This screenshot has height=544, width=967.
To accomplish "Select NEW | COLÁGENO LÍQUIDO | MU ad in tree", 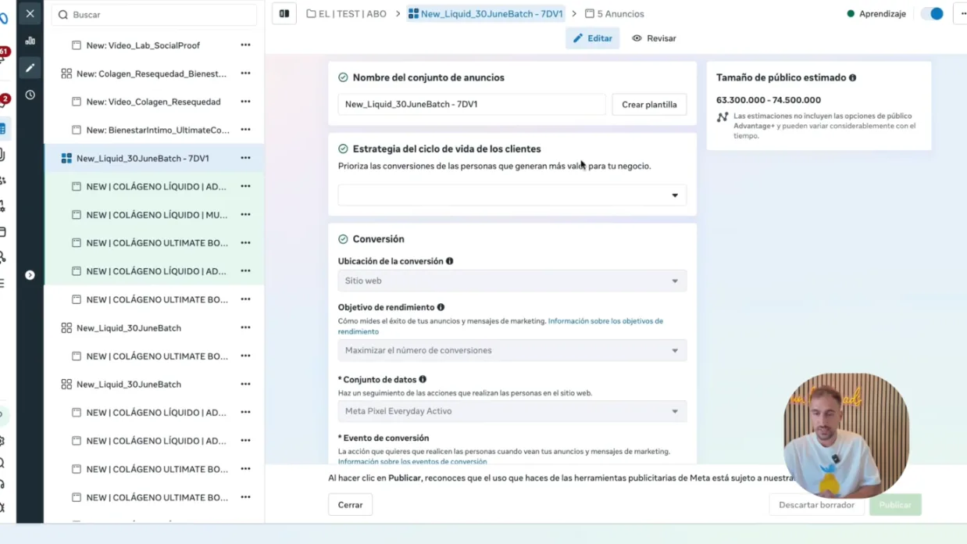I will 157,214.
